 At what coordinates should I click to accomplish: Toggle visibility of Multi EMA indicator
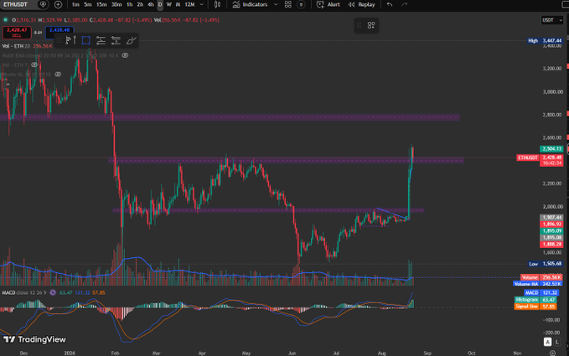pyautogui.click(x=125, y=55)
